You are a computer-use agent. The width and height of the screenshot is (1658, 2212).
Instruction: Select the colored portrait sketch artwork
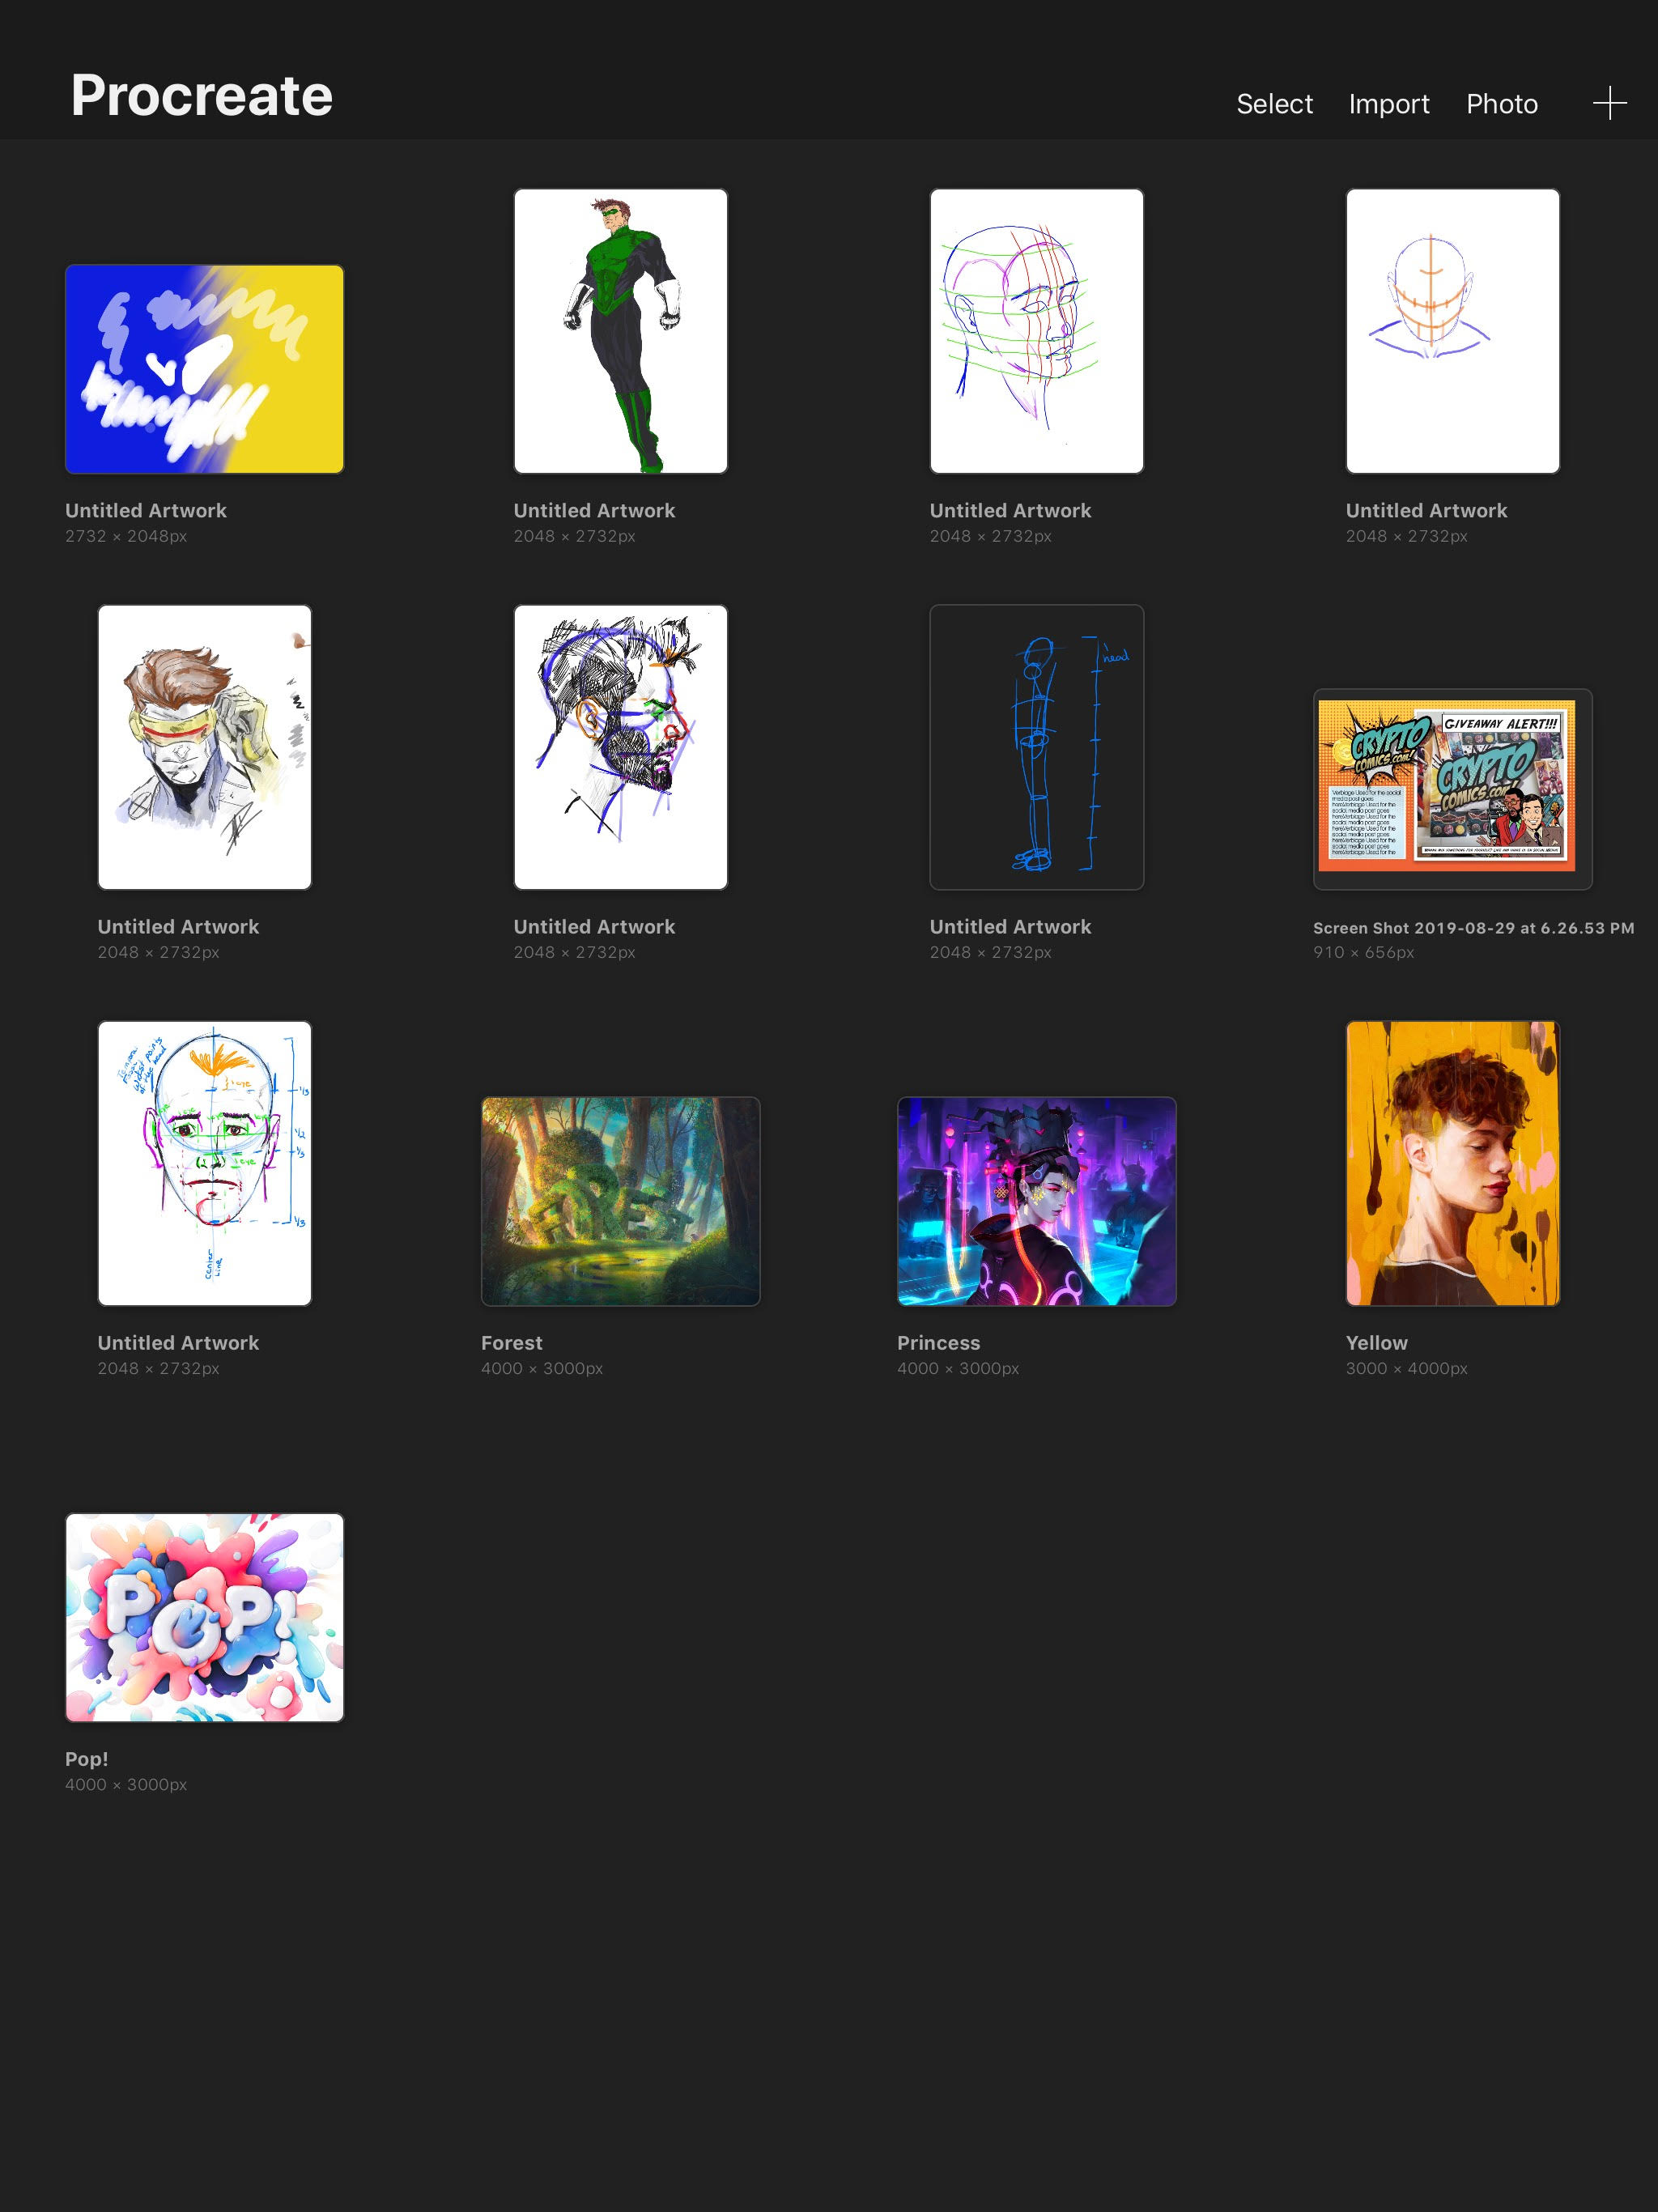(204, 747)
